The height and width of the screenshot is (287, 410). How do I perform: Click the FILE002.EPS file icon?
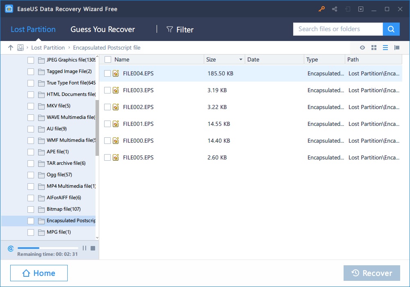point(116,107)
